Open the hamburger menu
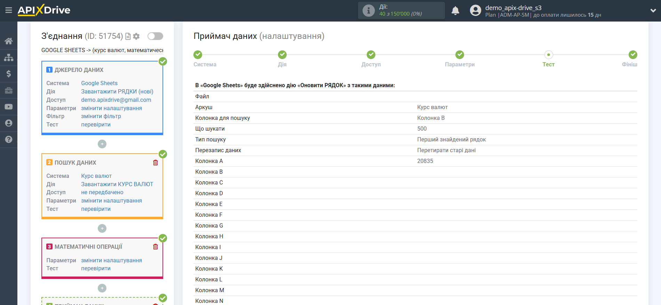 (9, 10)
